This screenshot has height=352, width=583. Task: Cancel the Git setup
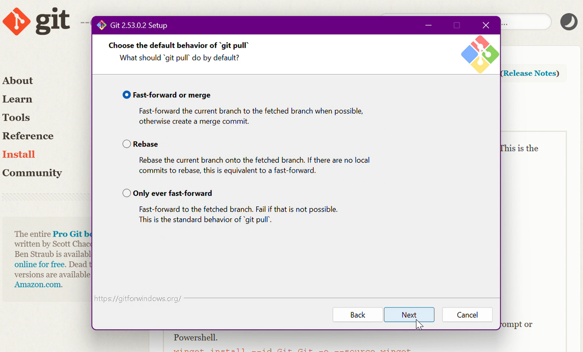click(467, 315)
